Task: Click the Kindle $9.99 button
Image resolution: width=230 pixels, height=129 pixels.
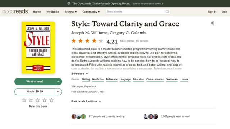Action: pyautogui.click(x=34, y=92)
